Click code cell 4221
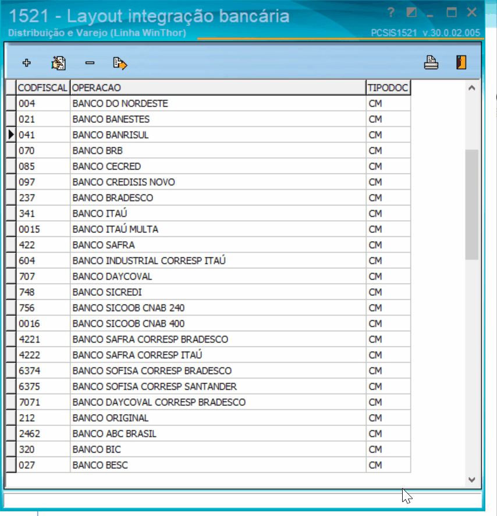Image resolution: width=497 pixels, height=516 pixels. click(43, 340)
